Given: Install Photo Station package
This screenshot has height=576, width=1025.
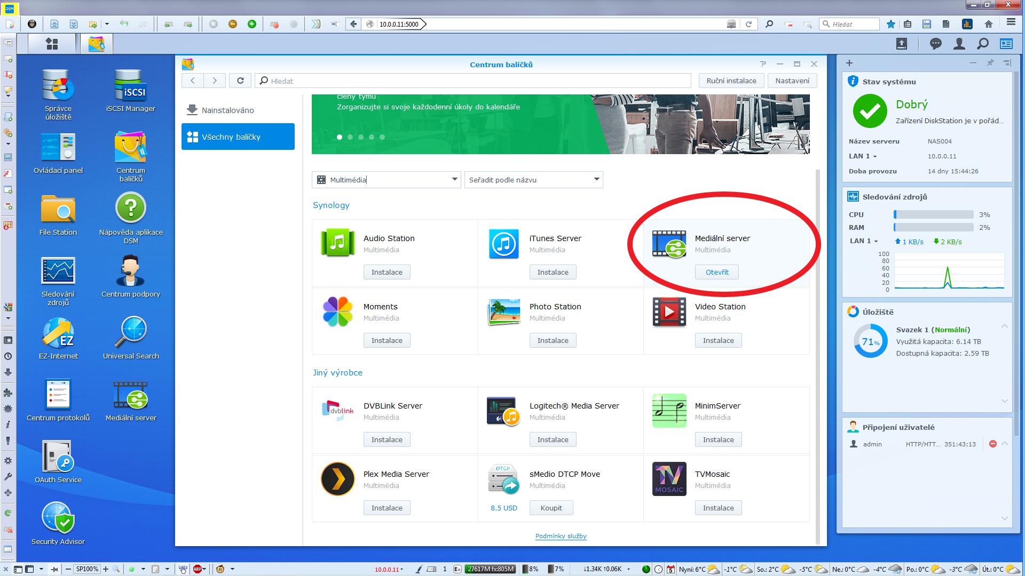Looking at the screenshot, I should pyautogui.click(x=553, y=340).
